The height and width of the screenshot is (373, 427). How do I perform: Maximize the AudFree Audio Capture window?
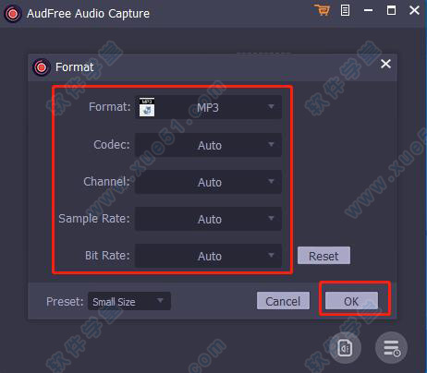coord(391,10)
